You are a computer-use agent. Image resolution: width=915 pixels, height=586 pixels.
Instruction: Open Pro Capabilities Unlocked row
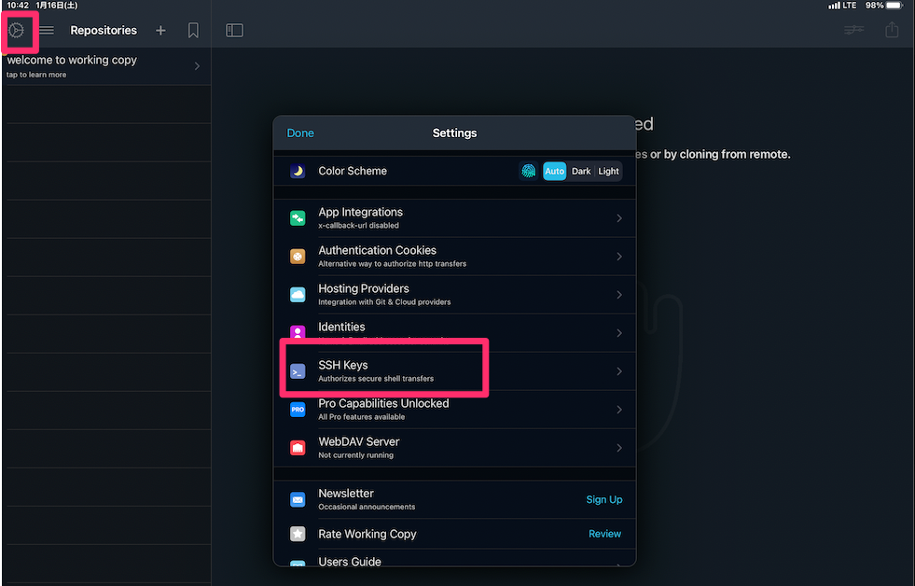tap(454, 410)
